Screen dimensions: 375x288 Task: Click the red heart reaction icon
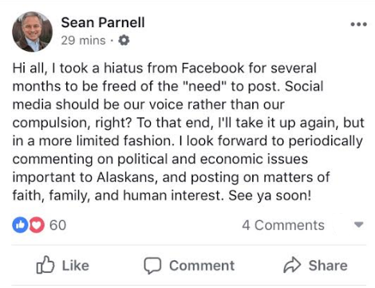37,225
